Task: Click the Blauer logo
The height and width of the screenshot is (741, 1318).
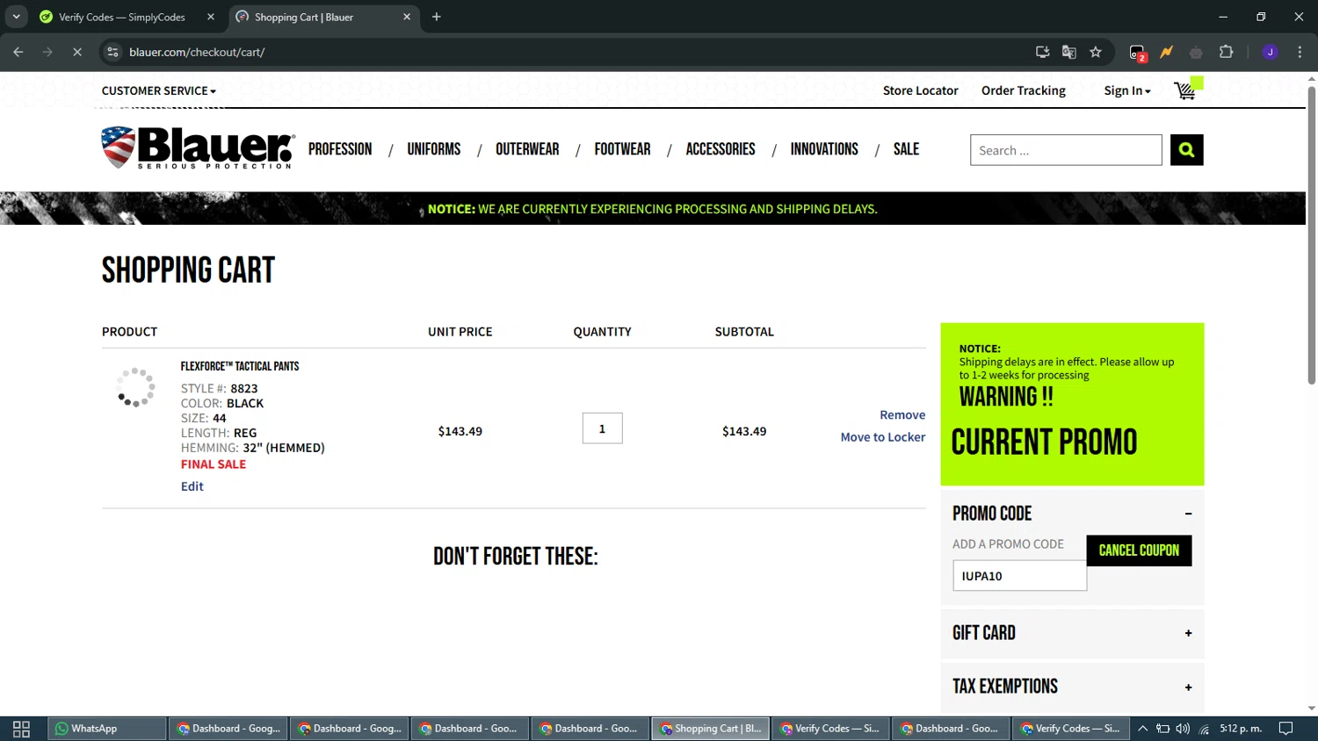Action: 199,147
